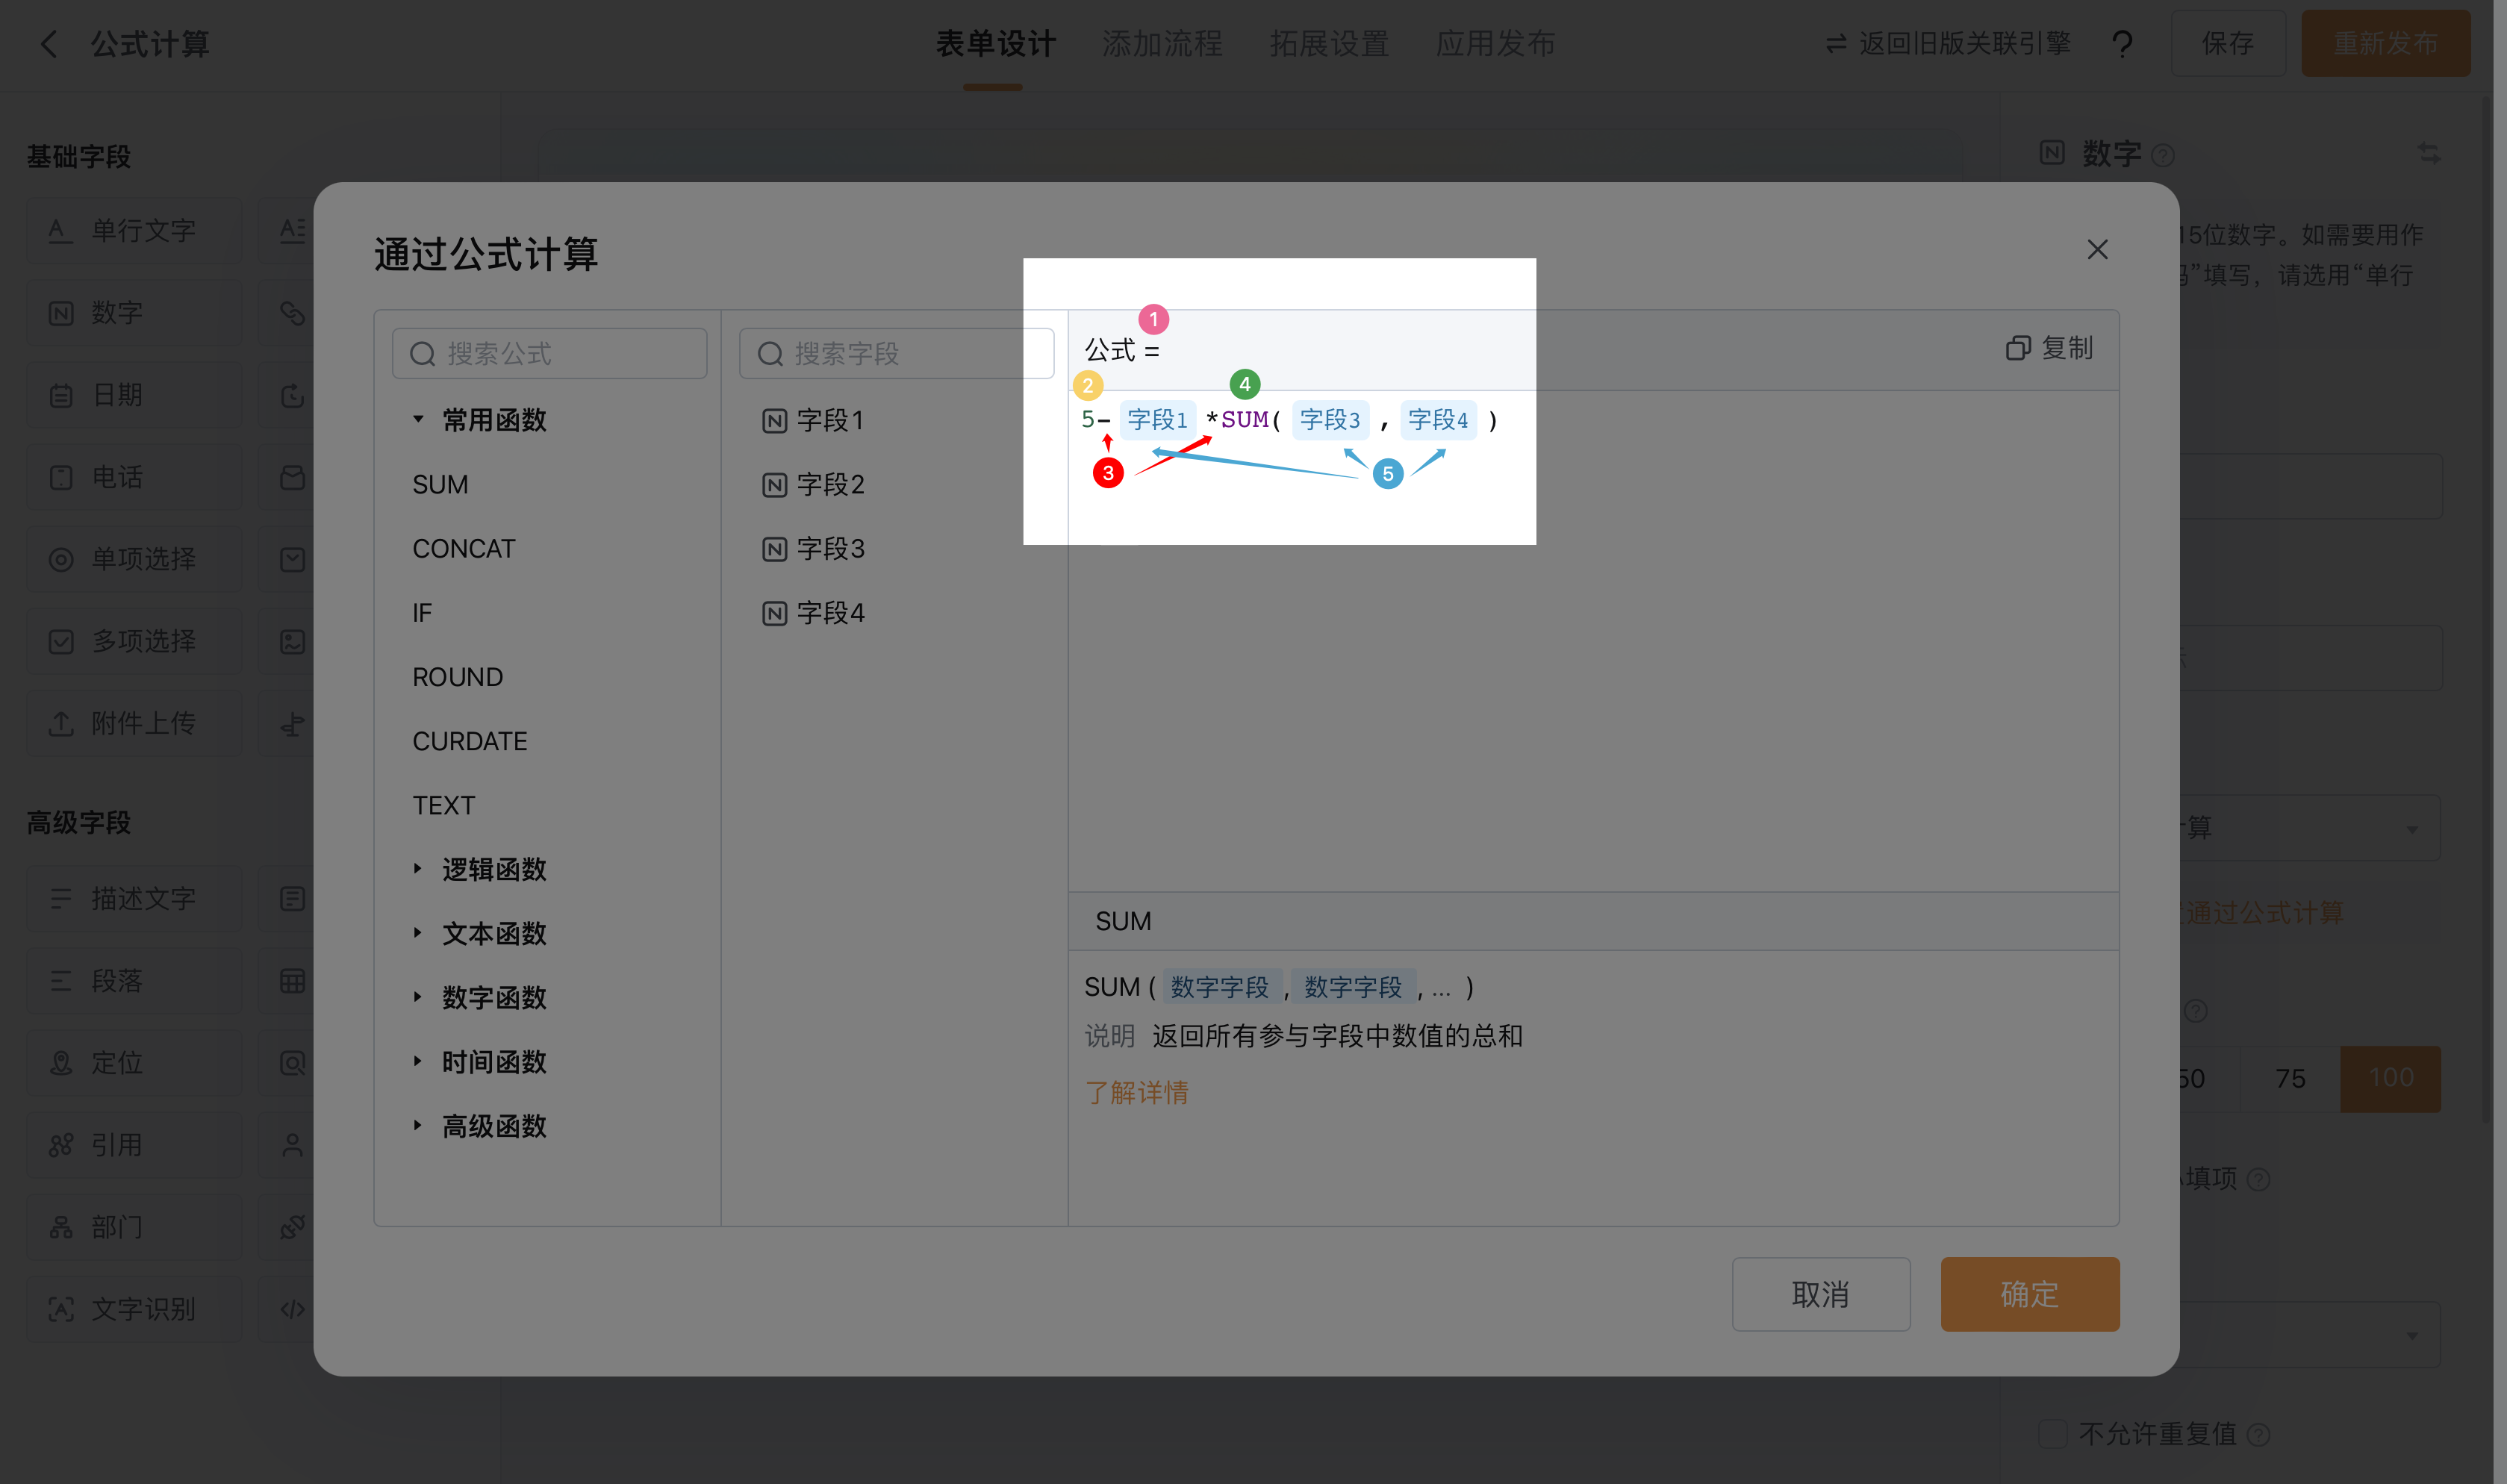The width and height of the screenshot is (2507, 1484).
Task: Select the TEXT function
Action: click(444, 805)
